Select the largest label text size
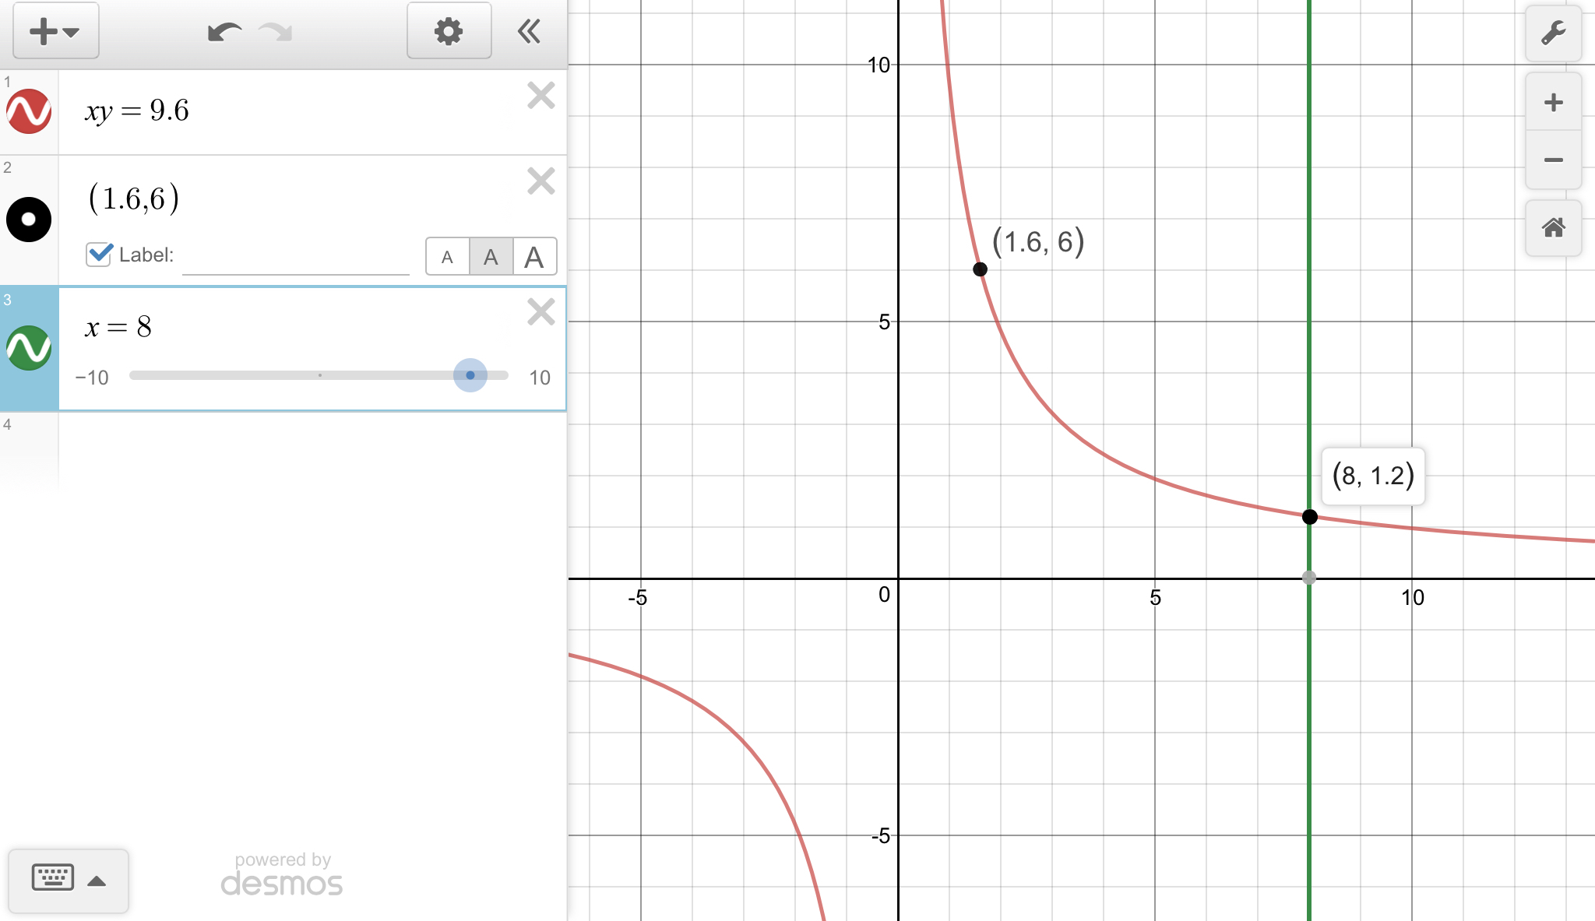Image resolution: width=1595 pixels, height=921 pixels. click(534, 257)
